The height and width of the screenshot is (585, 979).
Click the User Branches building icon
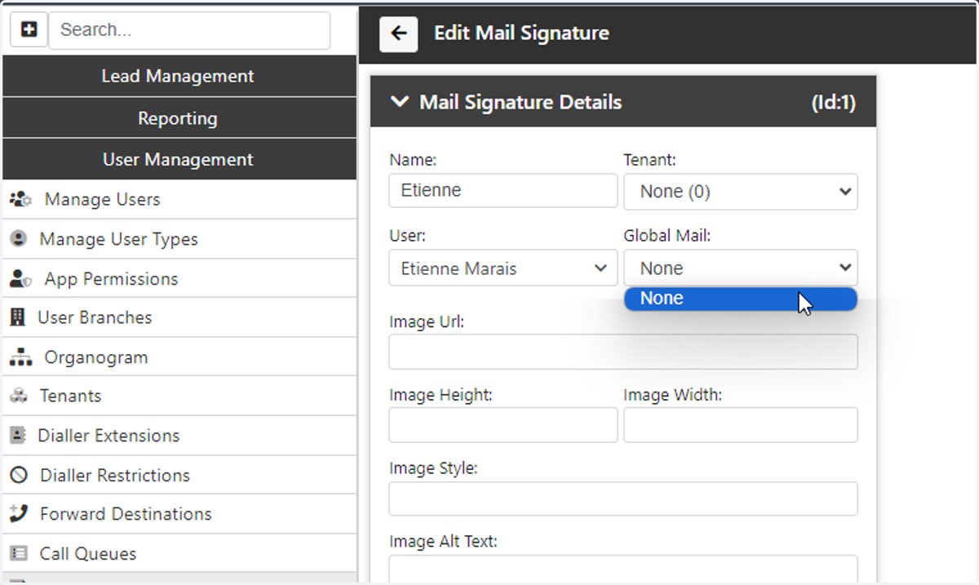coord(17,318)
